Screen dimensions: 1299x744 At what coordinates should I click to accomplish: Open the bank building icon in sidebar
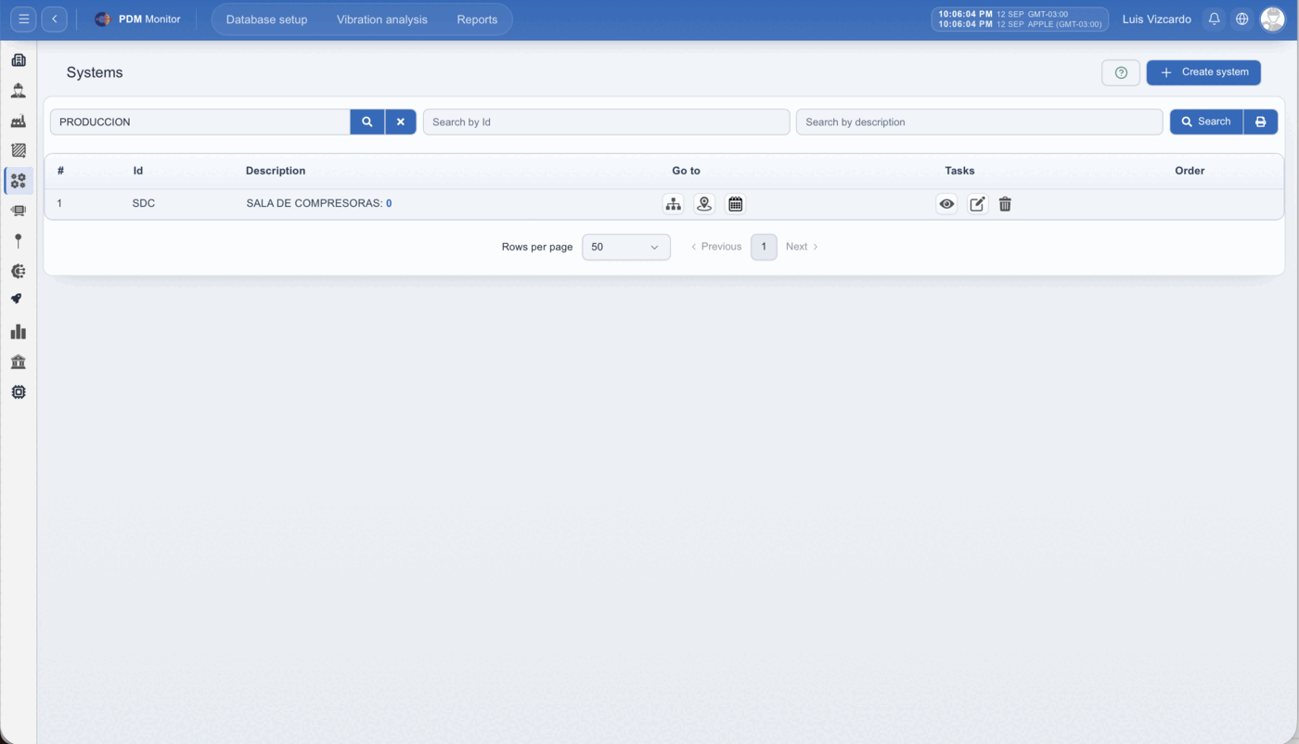pyautogui.click(x=19, y=362)
